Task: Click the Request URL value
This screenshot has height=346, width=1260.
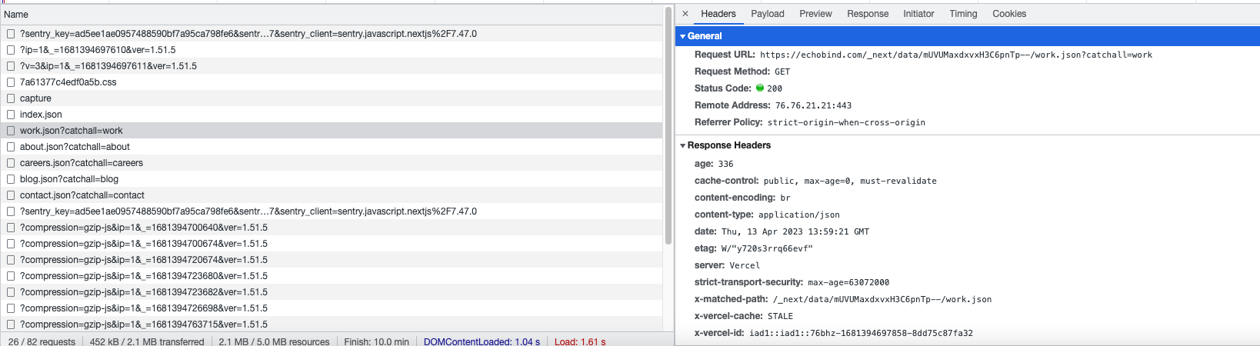Action: pyautogui.click(x=955, y=55)
